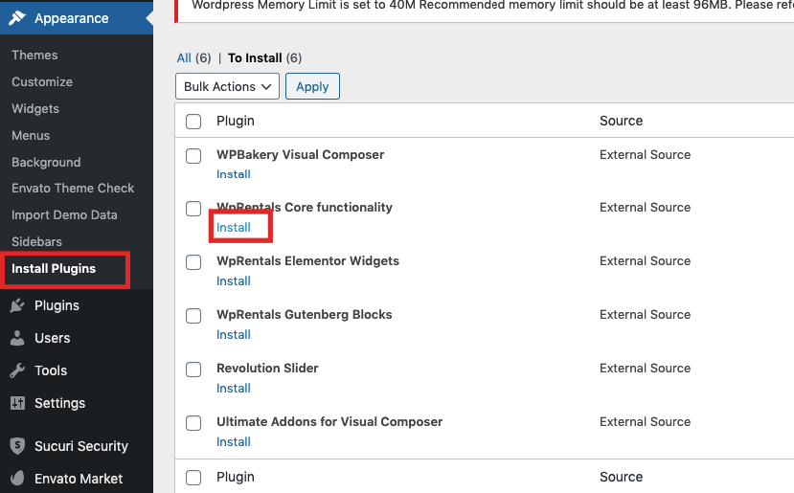The image size is (794, 493).
Task: Select the Install Plugins submenu item
Action: [x=54, y=268]
